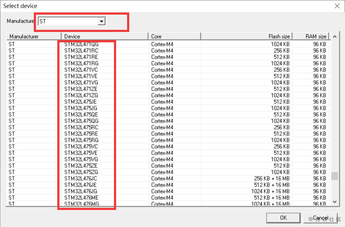Click Flash size 256 KB + 16 MB cell

pos(272,178)
